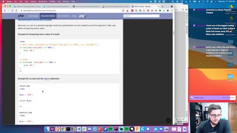Open the History menu
The height and width of the screenshot is (133, 237).
point(33,1)
